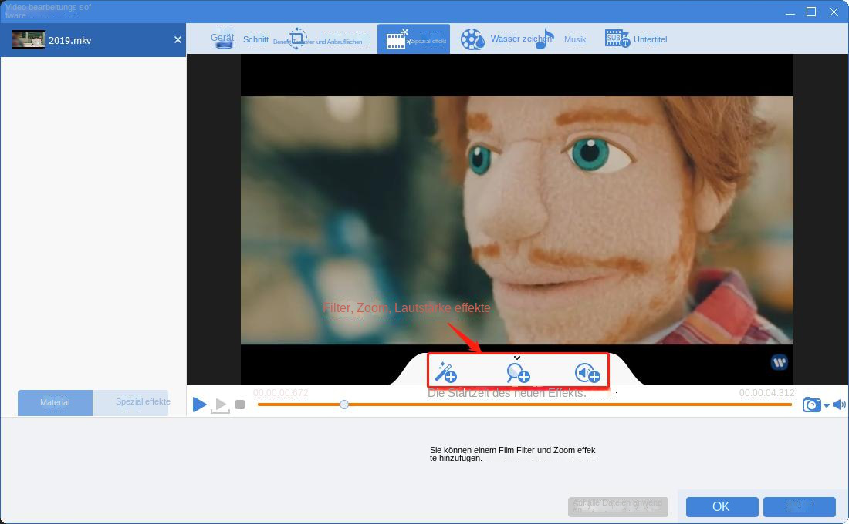This screenshot has height=524, width=849.
Task: Add a zoom effect with the magnifier icon
Action: point(517,372)
